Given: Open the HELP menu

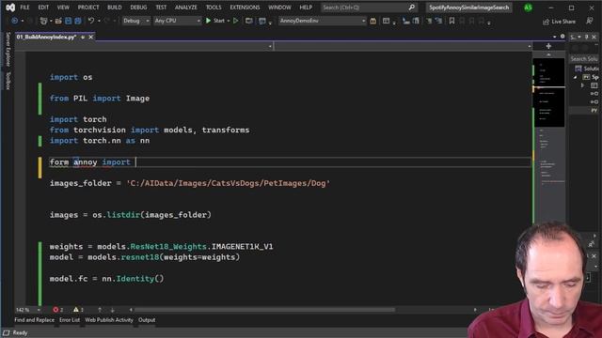Looking at the screenshot, I should tap(306, 8).
